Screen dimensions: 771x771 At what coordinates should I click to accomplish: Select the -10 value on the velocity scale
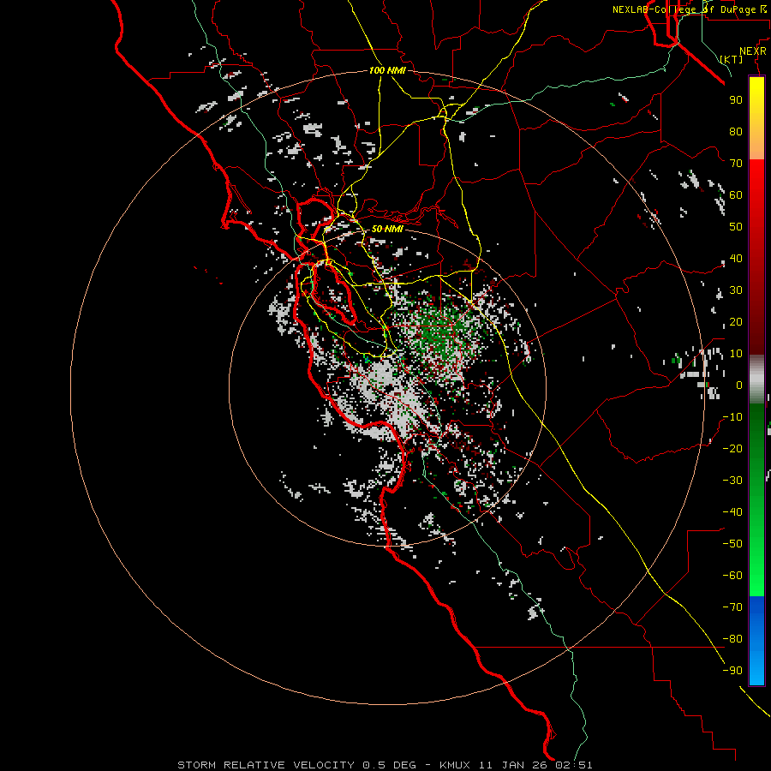point(732,417)
